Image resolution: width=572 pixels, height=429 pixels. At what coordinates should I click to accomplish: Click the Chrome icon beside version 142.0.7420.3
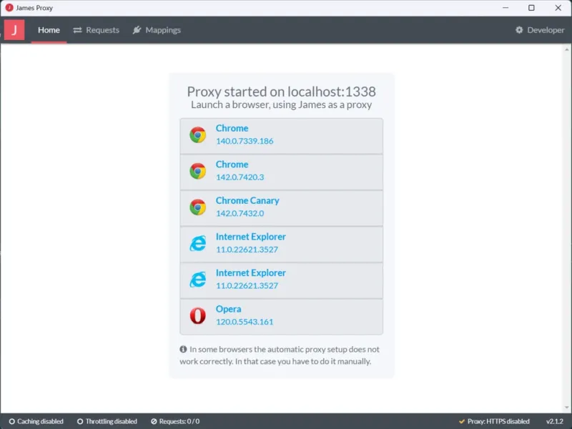198,171
